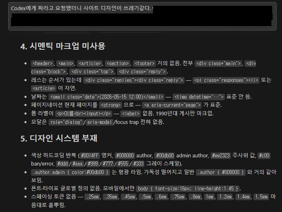Select heading '5. 디자인 시스템 부재'
The image size is (282, 212).
tap(59, 138)
